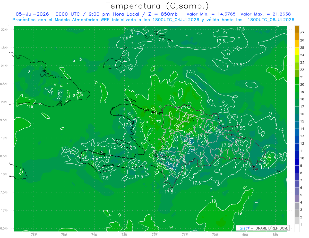This screenshot has height=238, width=309.
Task: Click latitude axis label "20N"
Action: (4, 102)
